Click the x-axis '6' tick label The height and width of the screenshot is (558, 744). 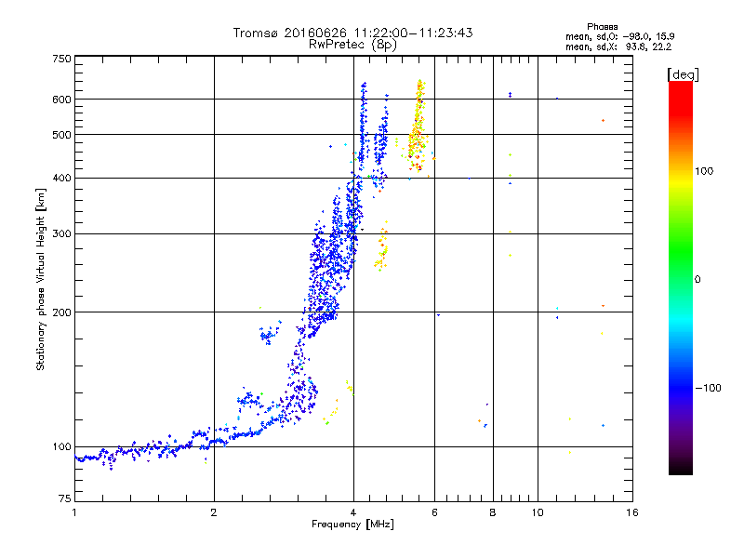click(x=434, y=512)
